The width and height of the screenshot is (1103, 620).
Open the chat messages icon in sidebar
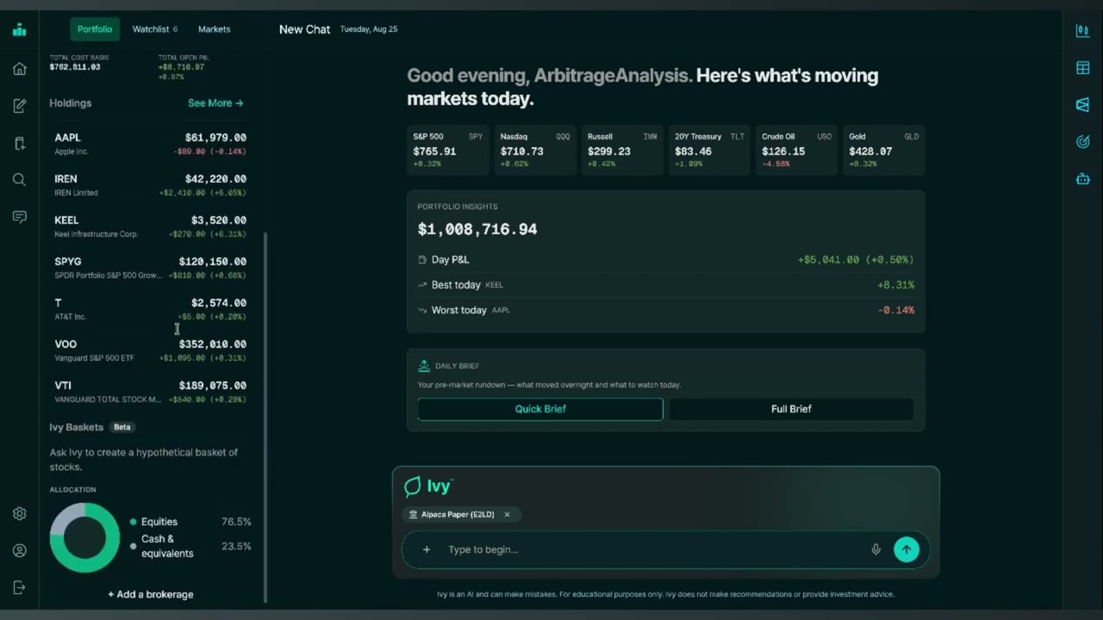coord(19,217)
